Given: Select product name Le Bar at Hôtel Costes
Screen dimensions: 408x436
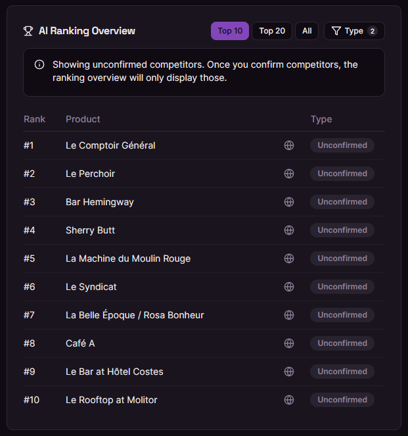Looking at the screenshot, I should (114, 372).
